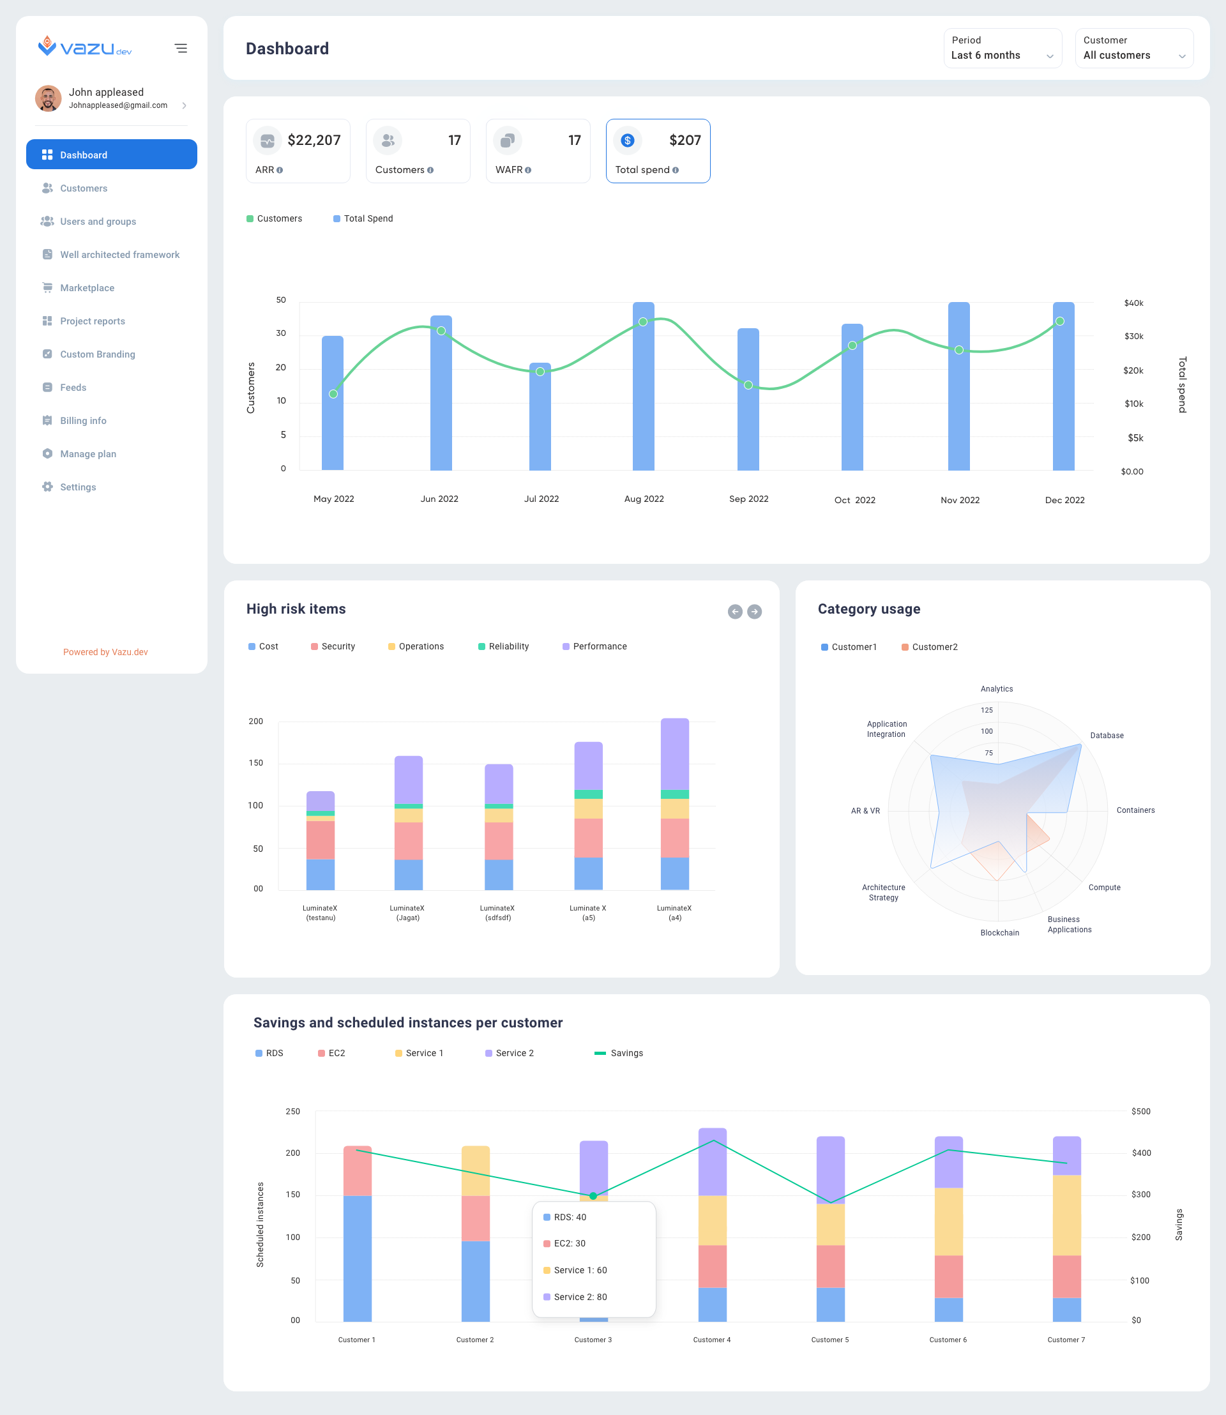Go to next High risk items page
The width and height of the screenshot is (1226, 1415).
point(754,612)
